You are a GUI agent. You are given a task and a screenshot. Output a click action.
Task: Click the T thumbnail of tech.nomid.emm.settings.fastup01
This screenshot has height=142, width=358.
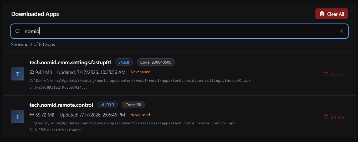[18, 74]
